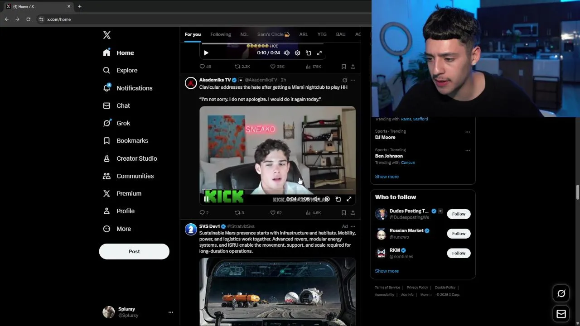Repost the Akademiks TV post
This screenshot has height=326, width=580.
239,212
